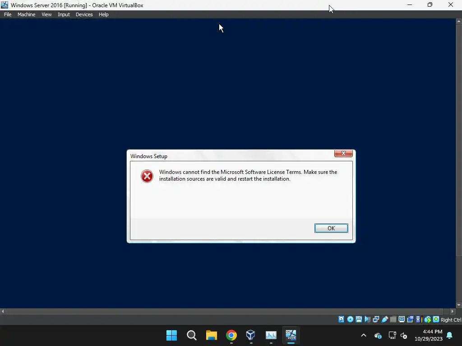
Task: Click the audio status icon
Action: pyautogui.click(x=367, y=319)
